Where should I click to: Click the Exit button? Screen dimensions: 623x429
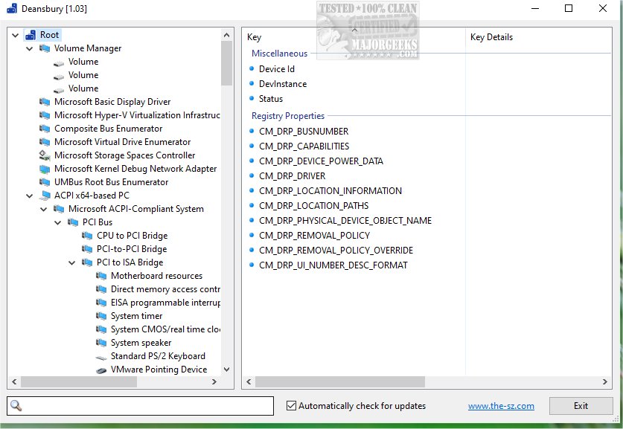581,406
